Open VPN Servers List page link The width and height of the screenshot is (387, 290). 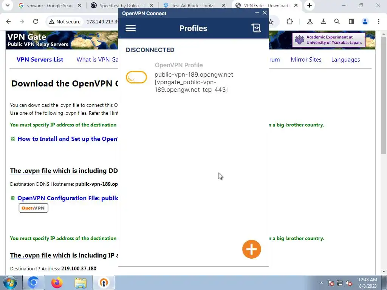coord(40,59)
